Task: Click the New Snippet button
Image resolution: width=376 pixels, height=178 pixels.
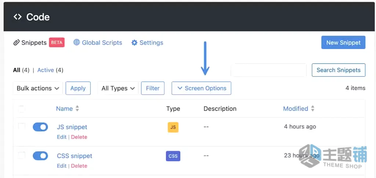Action: coord(343,42)
